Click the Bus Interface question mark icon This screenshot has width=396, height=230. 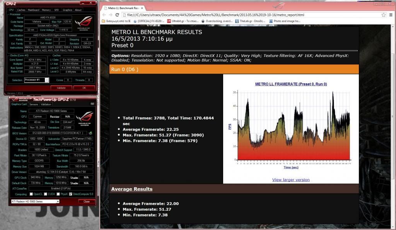pyautogui.click(x=92, y=144)
